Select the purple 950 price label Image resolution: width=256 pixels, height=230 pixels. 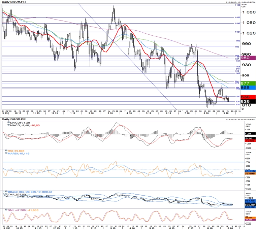point(248,58)
